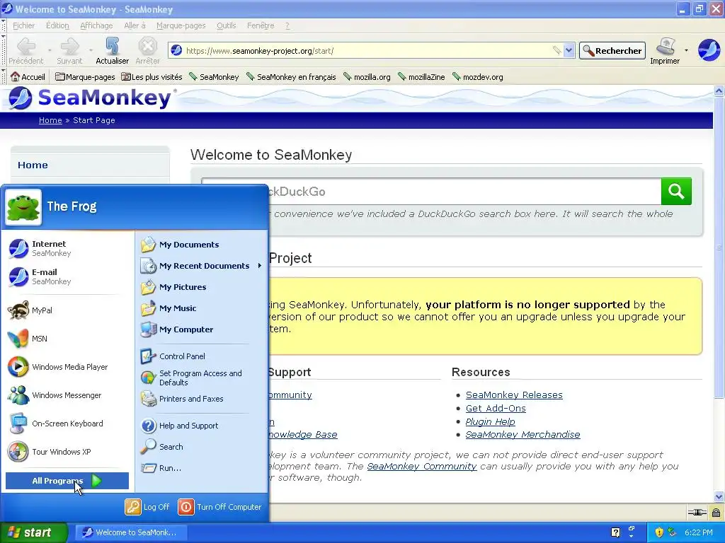Open My Computer

tap(201, 329)
